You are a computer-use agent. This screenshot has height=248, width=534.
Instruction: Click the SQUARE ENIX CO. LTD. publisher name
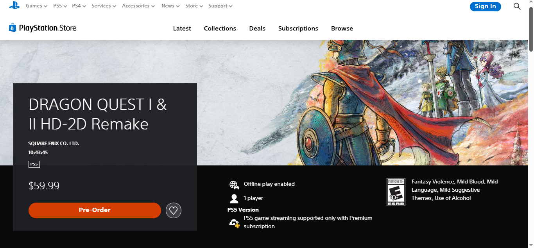tap(54, 144)
